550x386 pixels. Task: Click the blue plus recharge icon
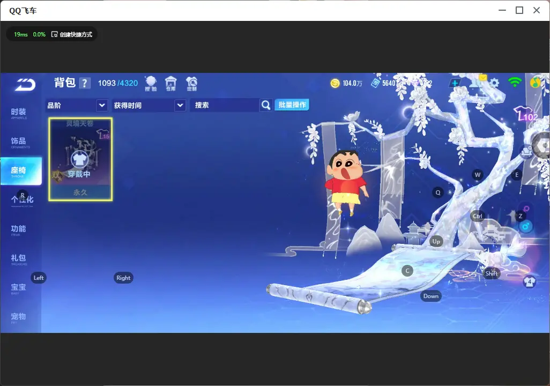coord(455,83)
